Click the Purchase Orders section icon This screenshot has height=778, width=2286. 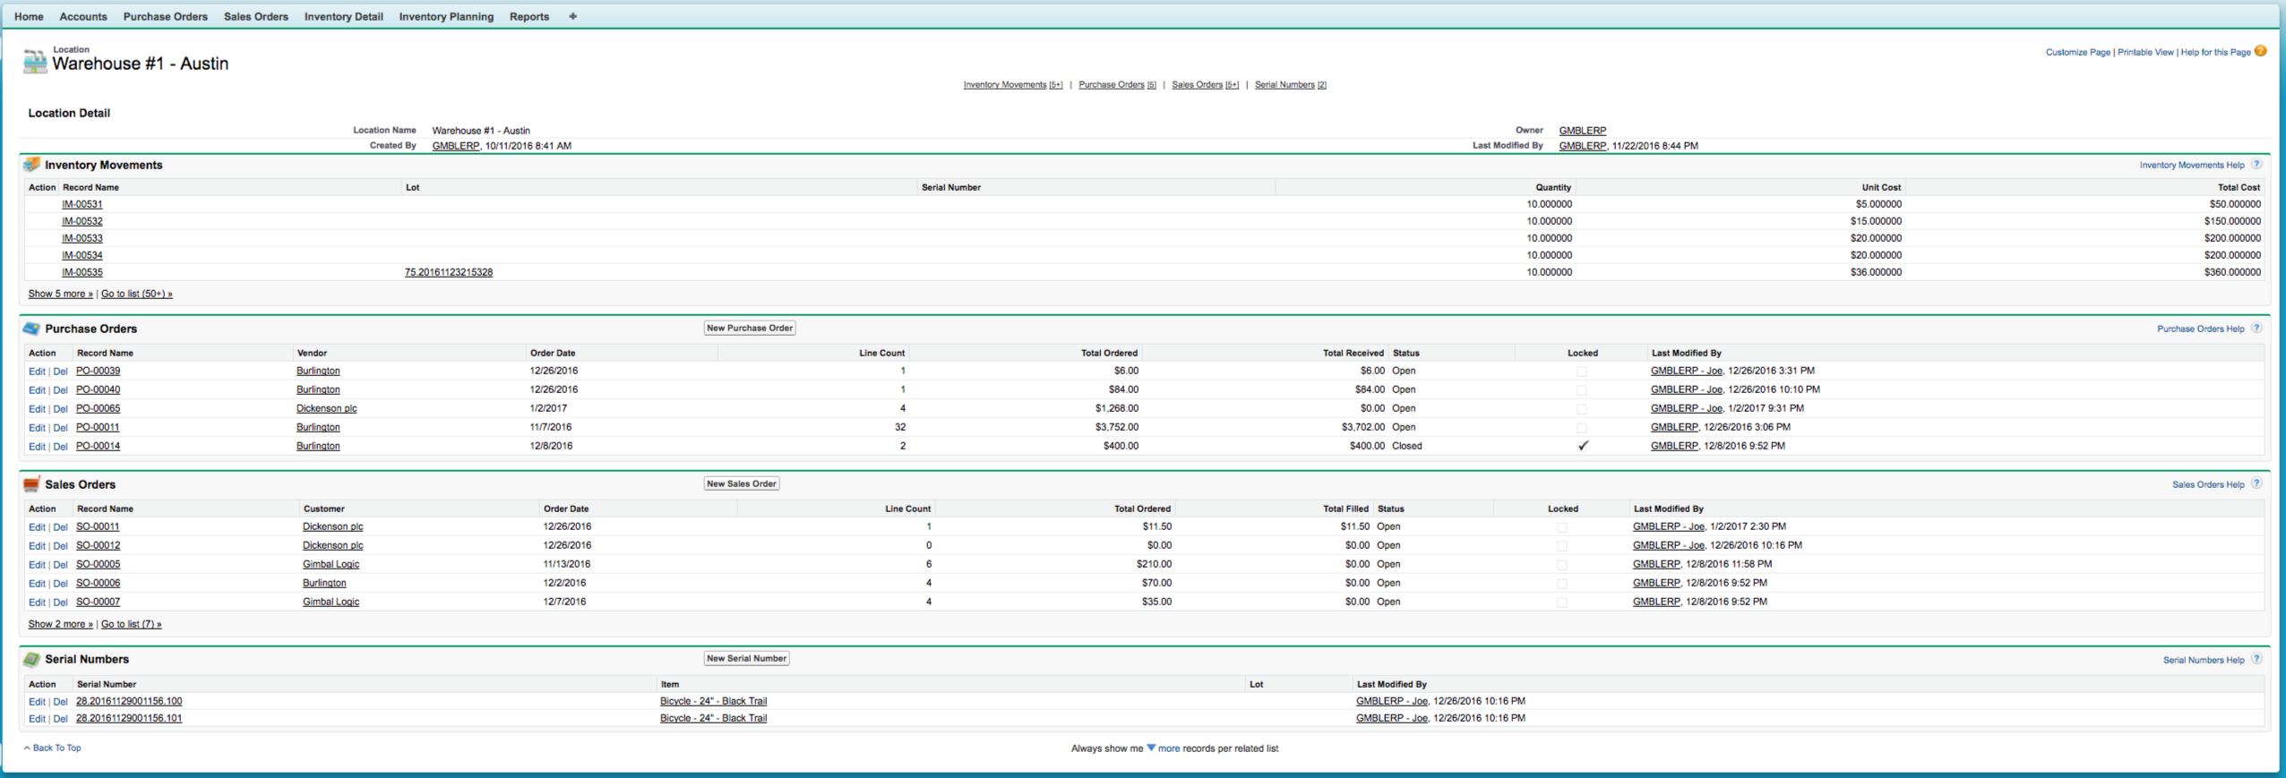click(31, 329)
